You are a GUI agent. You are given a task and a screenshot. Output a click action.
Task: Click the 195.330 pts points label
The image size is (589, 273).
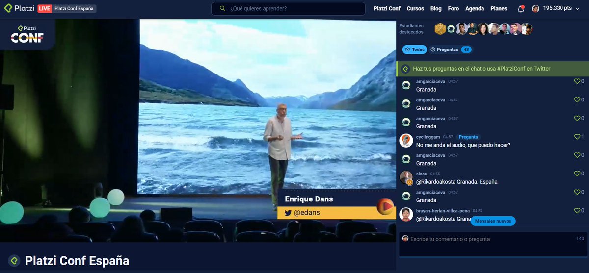click(x=558, y=9)
